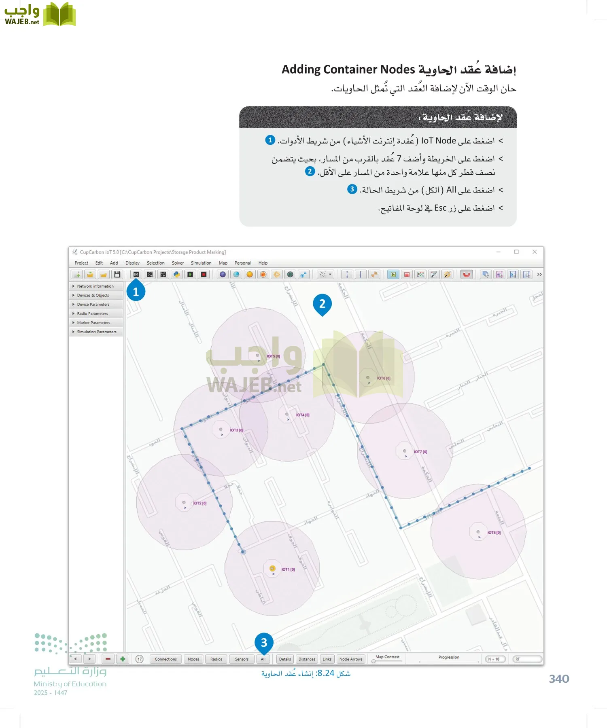Select the purple sphere node icon
Image resolution: width=607 pixels, height=728 pixels.
(223, 275)
